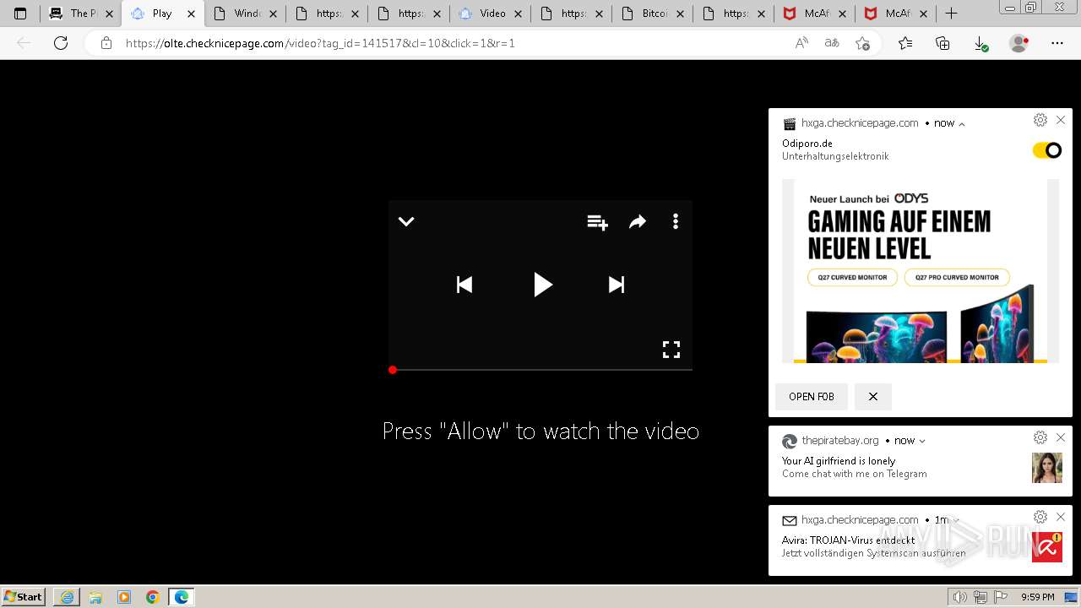Viewport: 1081px width, 608px height.
Task: Open the system tray clock showing 9:59 PM
Action: (x=1037, y=597)
